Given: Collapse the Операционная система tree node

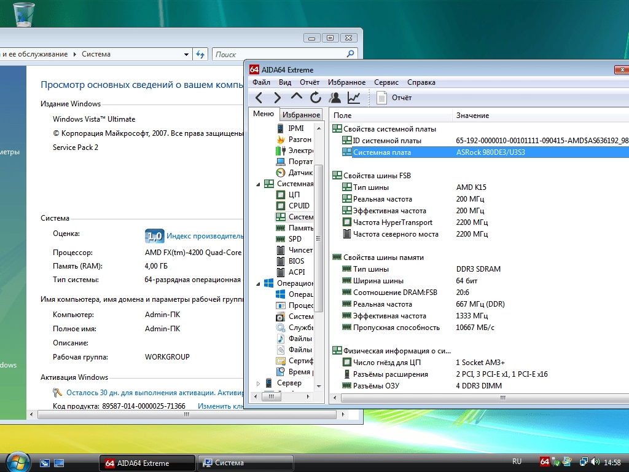Looking at the screenshot, I should coord(259,284).
